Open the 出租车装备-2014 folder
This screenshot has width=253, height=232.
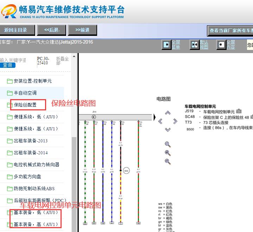[27, 153]
